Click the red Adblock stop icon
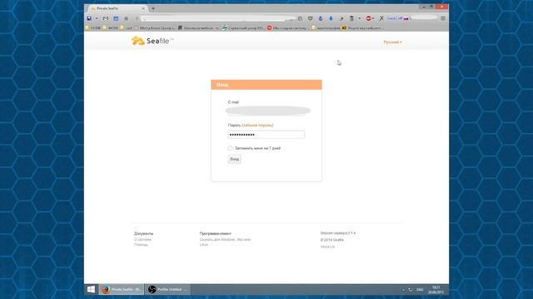The image size is (533, 299). pyautogui.click(x=368, y=18)
